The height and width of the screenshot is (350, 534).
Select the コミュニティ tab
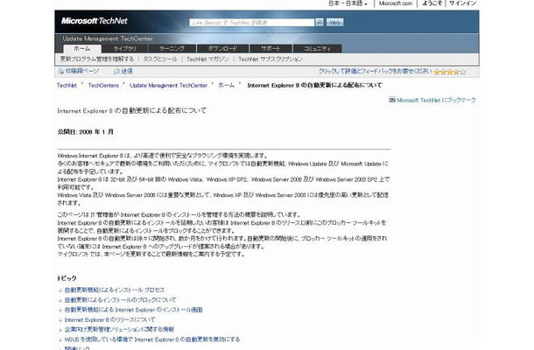(x=317, y=49)
